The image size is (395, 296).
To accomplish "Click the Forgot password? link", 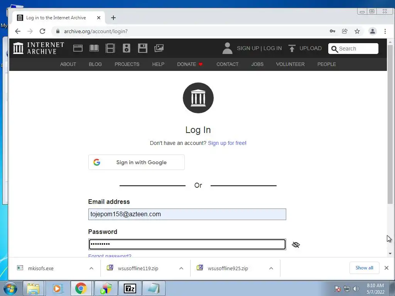I will click(110, 256).
